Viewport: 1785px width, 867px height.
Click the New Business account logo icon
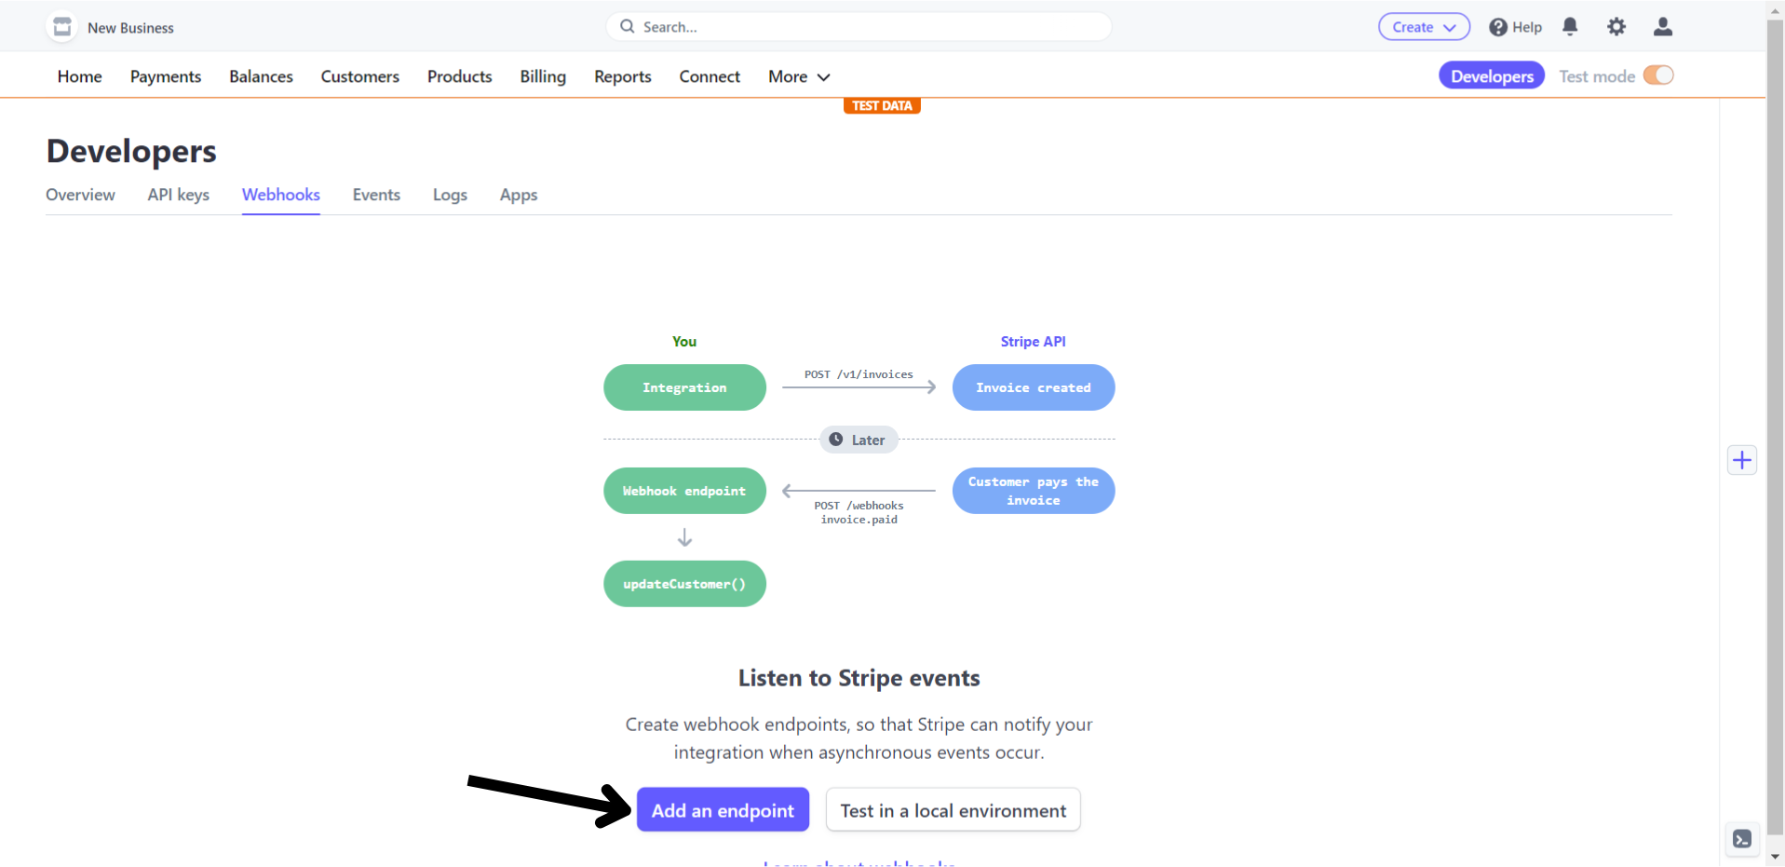click(x=62, y=27)
